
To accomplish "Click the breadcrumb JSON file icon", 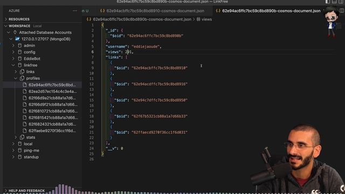I will (89, 19).
